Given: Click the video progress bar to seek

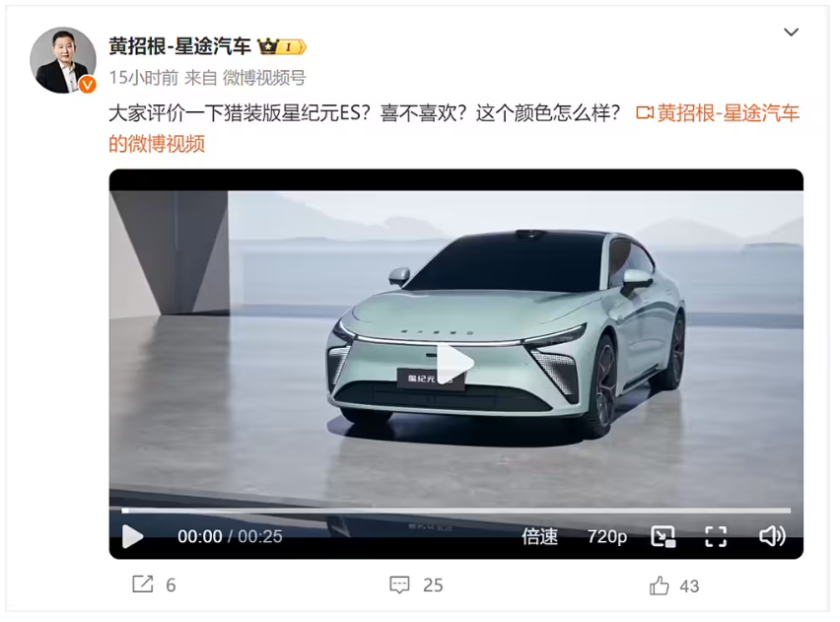Looking at the screenshot, I should [455, 511].
